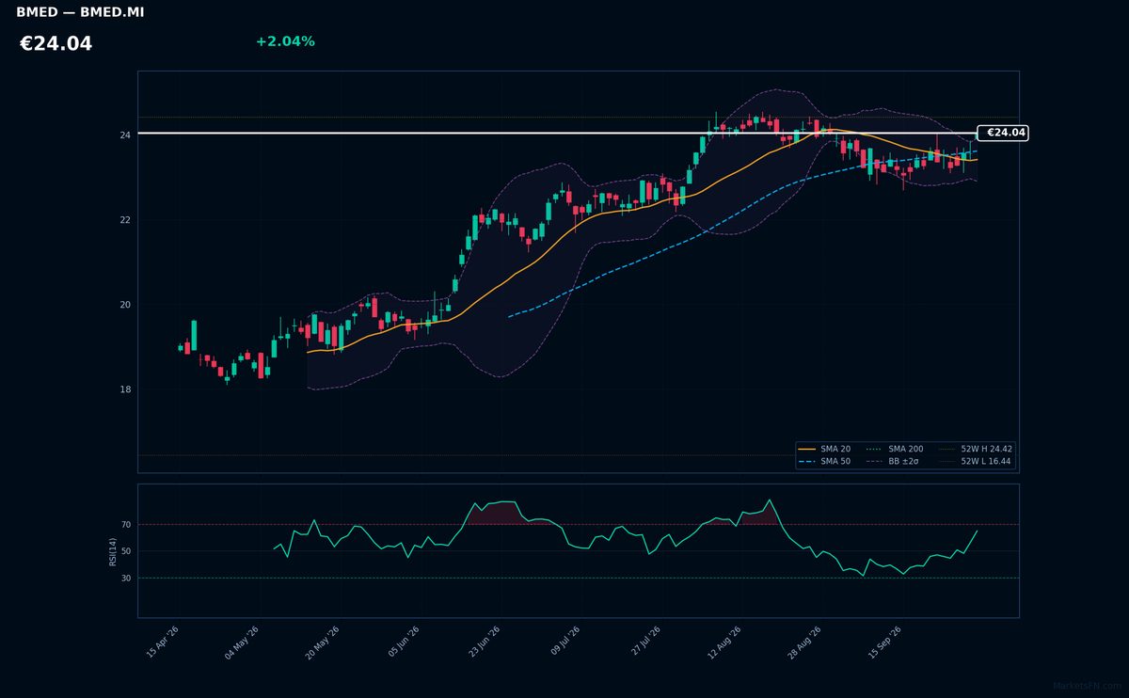Select the SMA 200 legend entry
The height and width of the screenshot is (698, 1129).
coord(894,450)
